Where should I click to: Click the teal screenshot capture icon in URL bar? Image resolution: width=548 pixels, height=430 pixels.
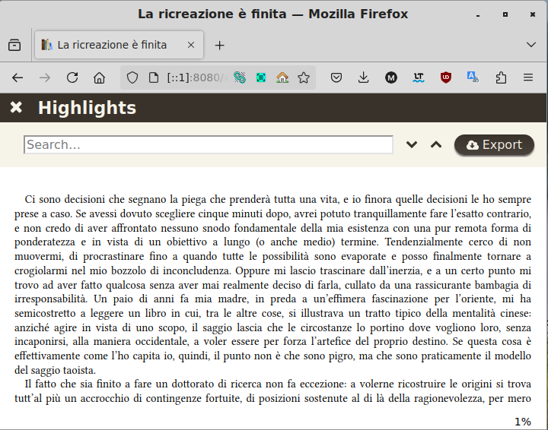[x=261, y=77]
